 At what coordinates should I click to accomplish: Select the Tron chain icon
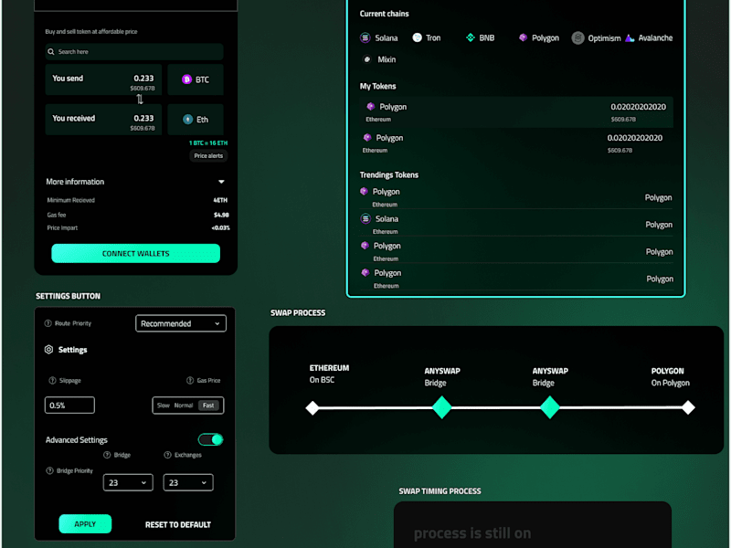pyautogui.click(x=417, y=37)
